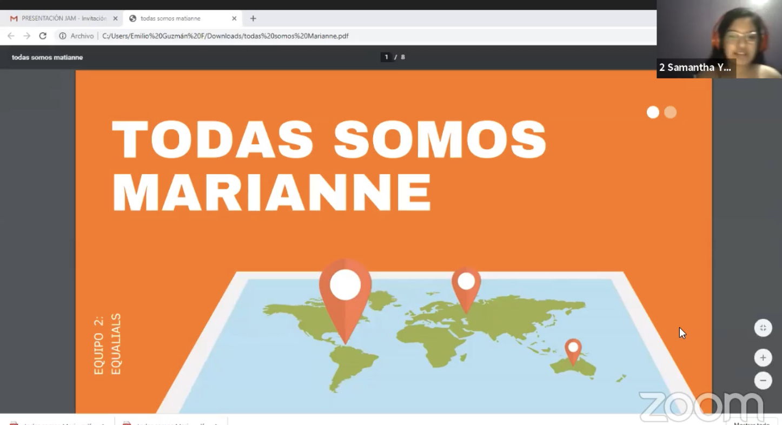782x425 pixels.
Task: Click the EQUIPO 2: EQUALIALS vertical text
Action: (108, 344)
